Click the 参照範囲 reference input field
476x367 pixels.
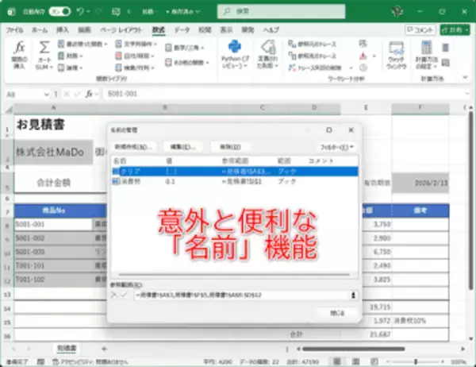(242, 295)
